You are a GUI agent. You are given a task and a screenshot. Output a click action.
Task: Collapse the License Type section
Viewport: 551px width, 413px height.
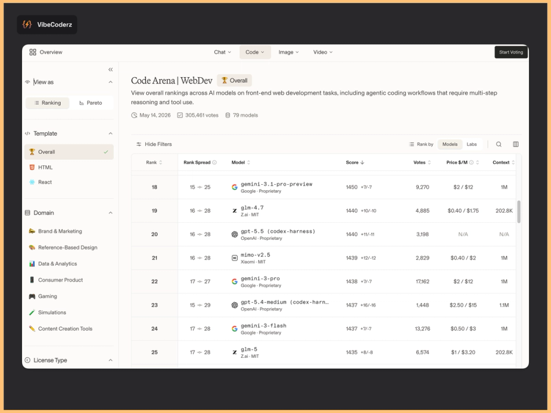(x=110, y=360)
